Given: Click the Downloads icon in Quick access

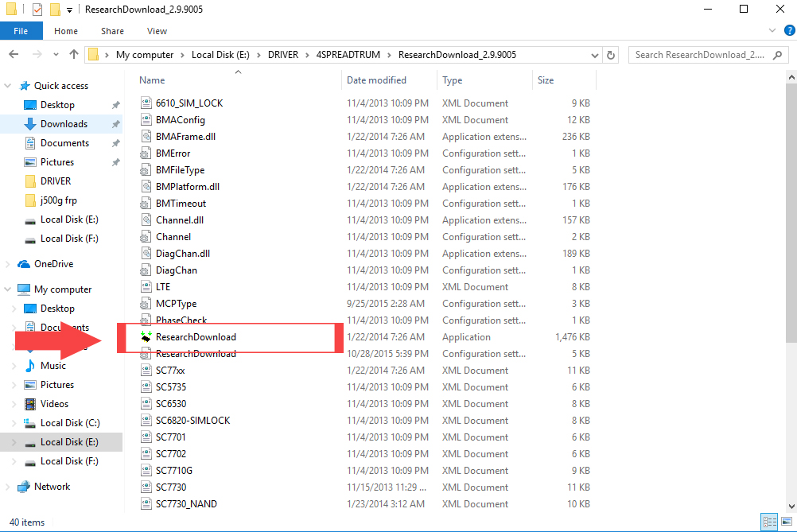Looking at the screenshot, I should [x=30, y=124].
